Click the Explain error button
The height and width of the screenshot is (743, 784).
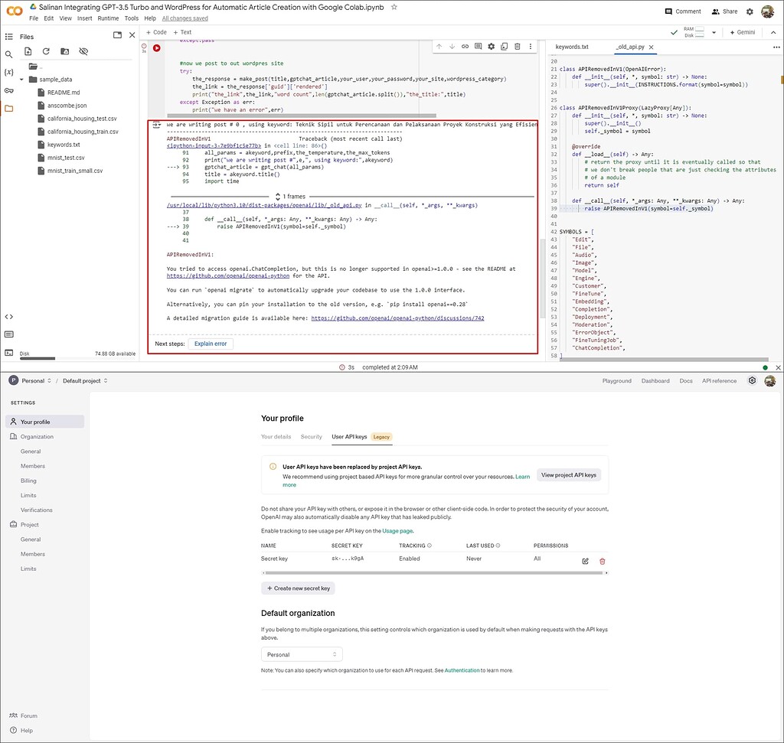(211, 344)
